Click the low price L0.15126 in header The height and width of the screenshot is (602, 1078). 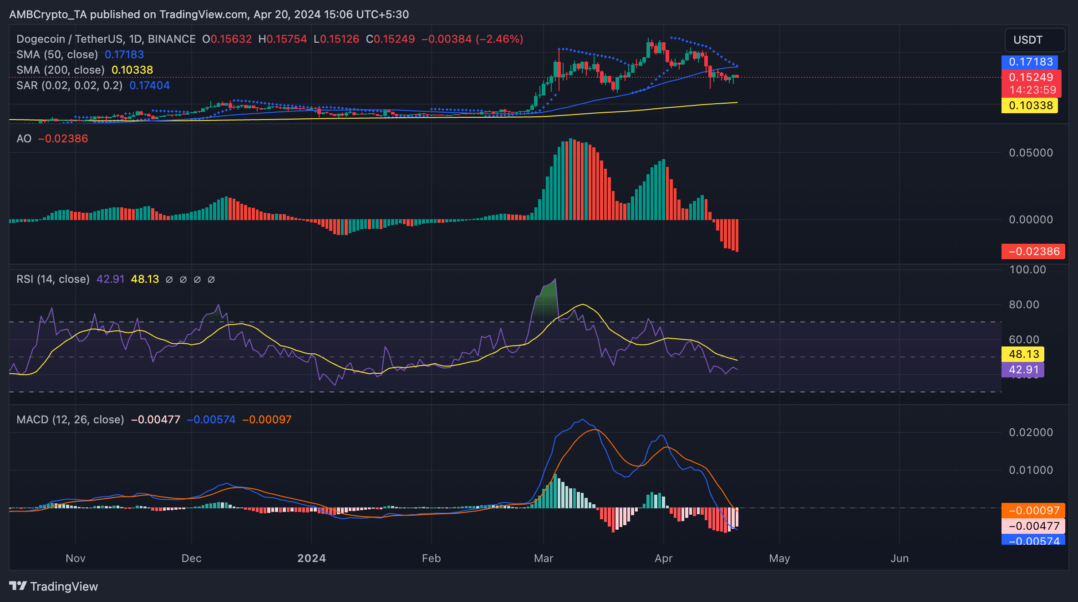coord(336,39)
